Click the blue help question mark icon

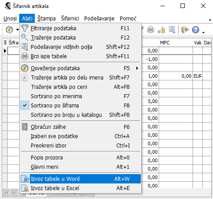tap(196, 30)
